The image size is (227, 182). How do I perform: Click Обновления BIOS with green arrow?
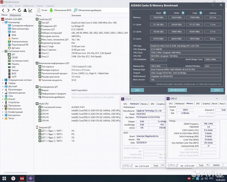pyautogui.click(x=61, y=10)
